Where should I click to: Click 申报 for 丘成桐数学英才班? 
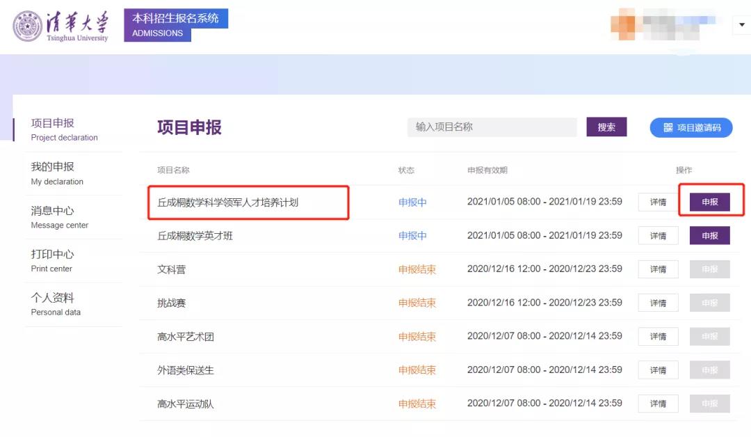pos(709,236)
